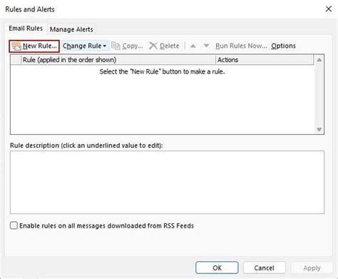Open the Change Rule dropdown
338x279 pixels.
84,46
